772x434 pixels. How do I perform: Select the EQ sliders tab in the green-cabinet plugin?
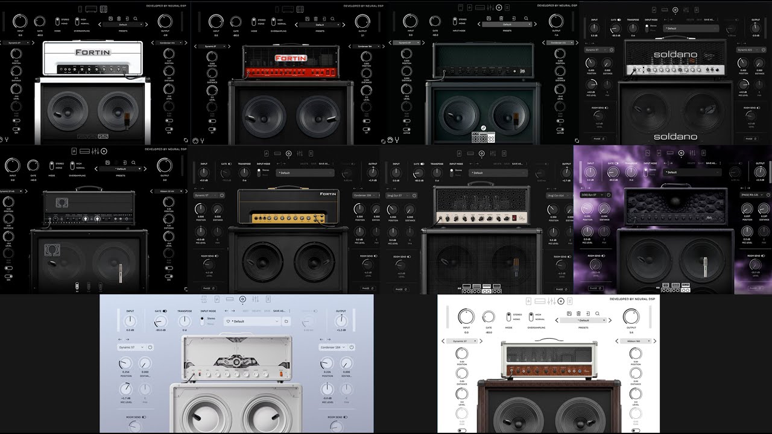[x=490, y=7]
